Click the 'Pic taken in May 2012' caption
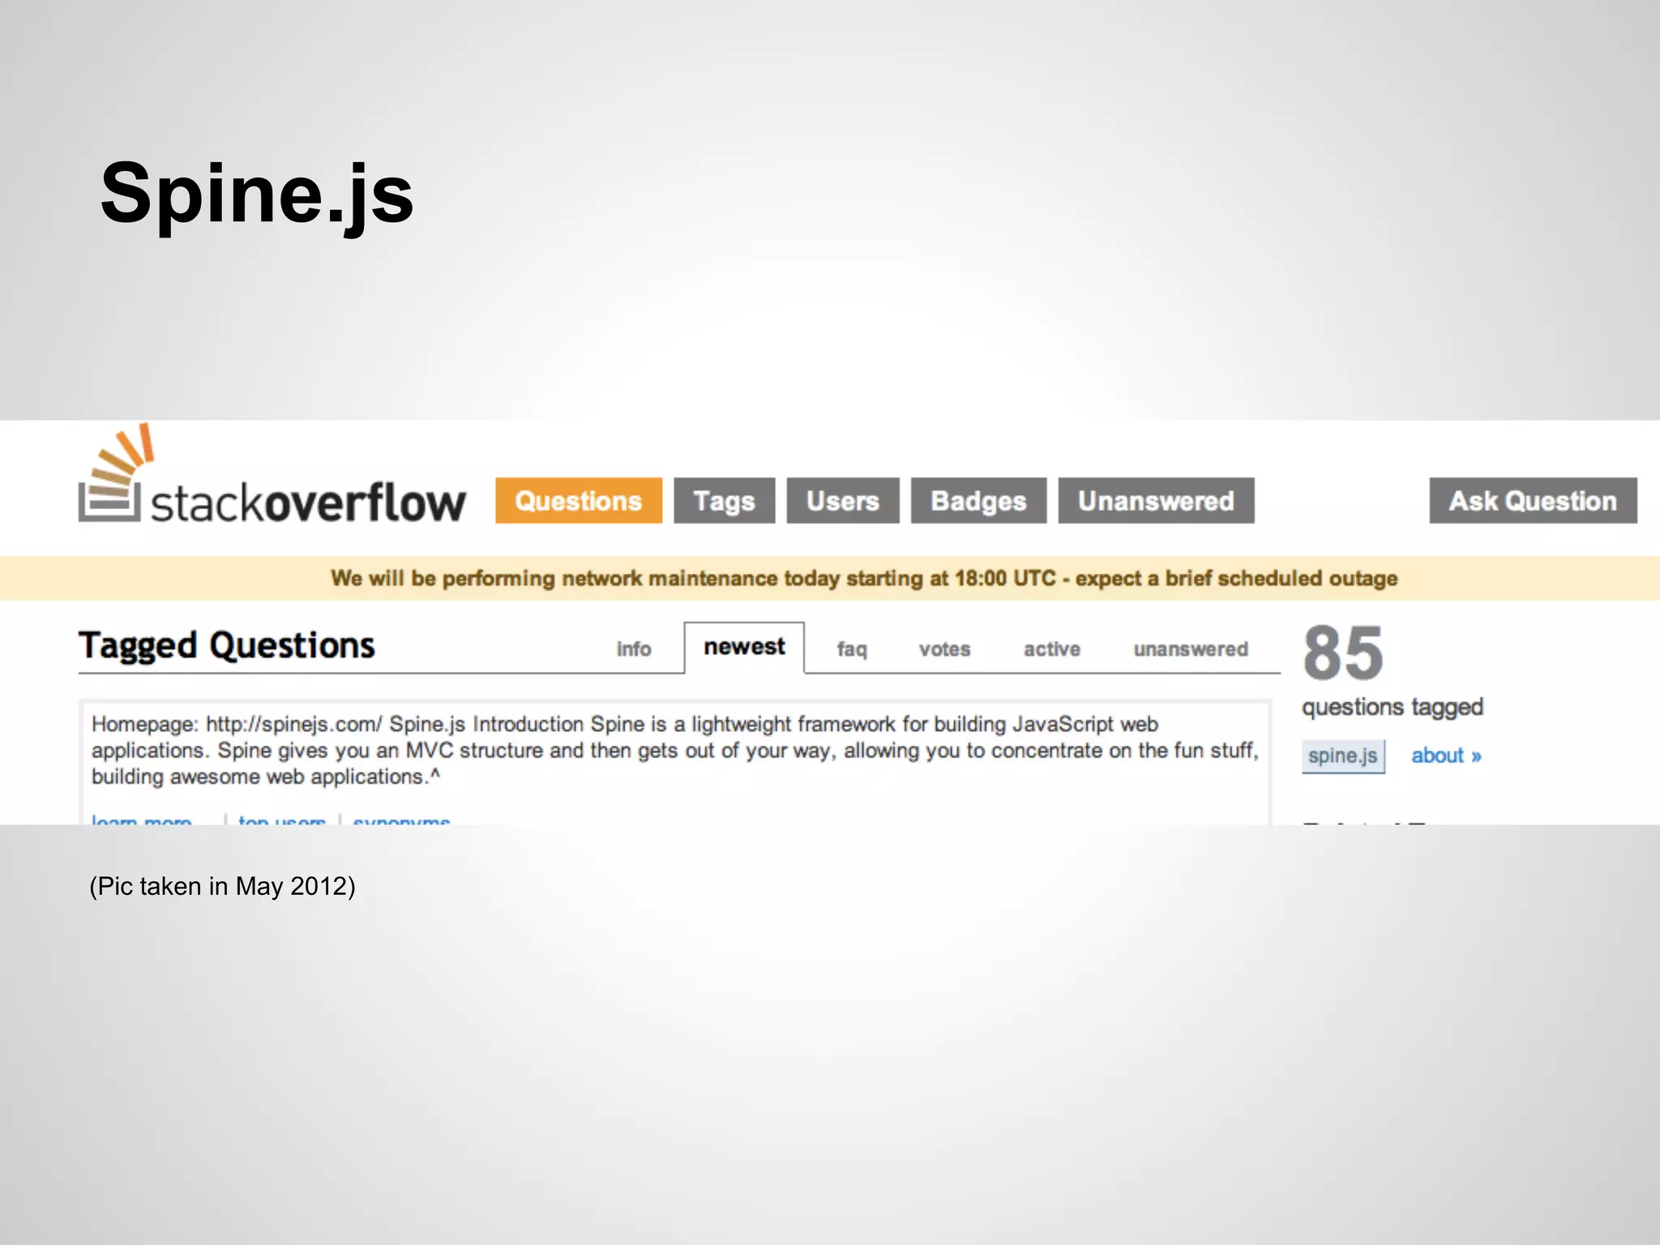1660x1245 pixels. click(222, 886)
